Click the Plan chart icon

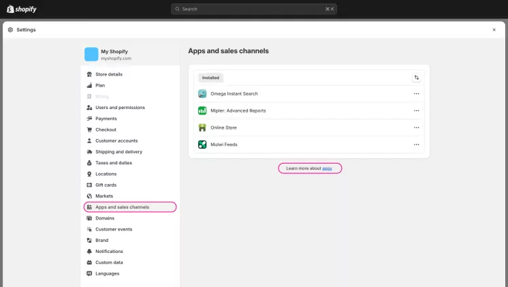click(89, 85)
